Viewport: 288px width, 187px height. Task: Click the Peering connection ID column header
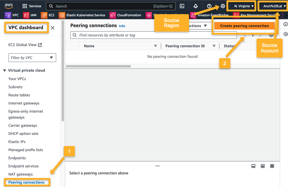coord(185,46)
